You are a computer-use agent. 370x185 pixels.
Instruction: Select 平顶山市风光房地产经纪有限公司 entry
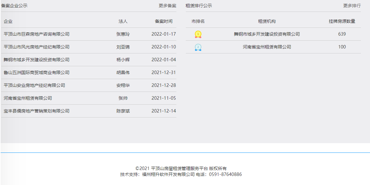(37, 47)
